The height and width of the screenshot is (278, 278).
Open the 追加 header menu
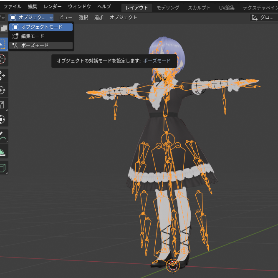click(x=99, y=18)
